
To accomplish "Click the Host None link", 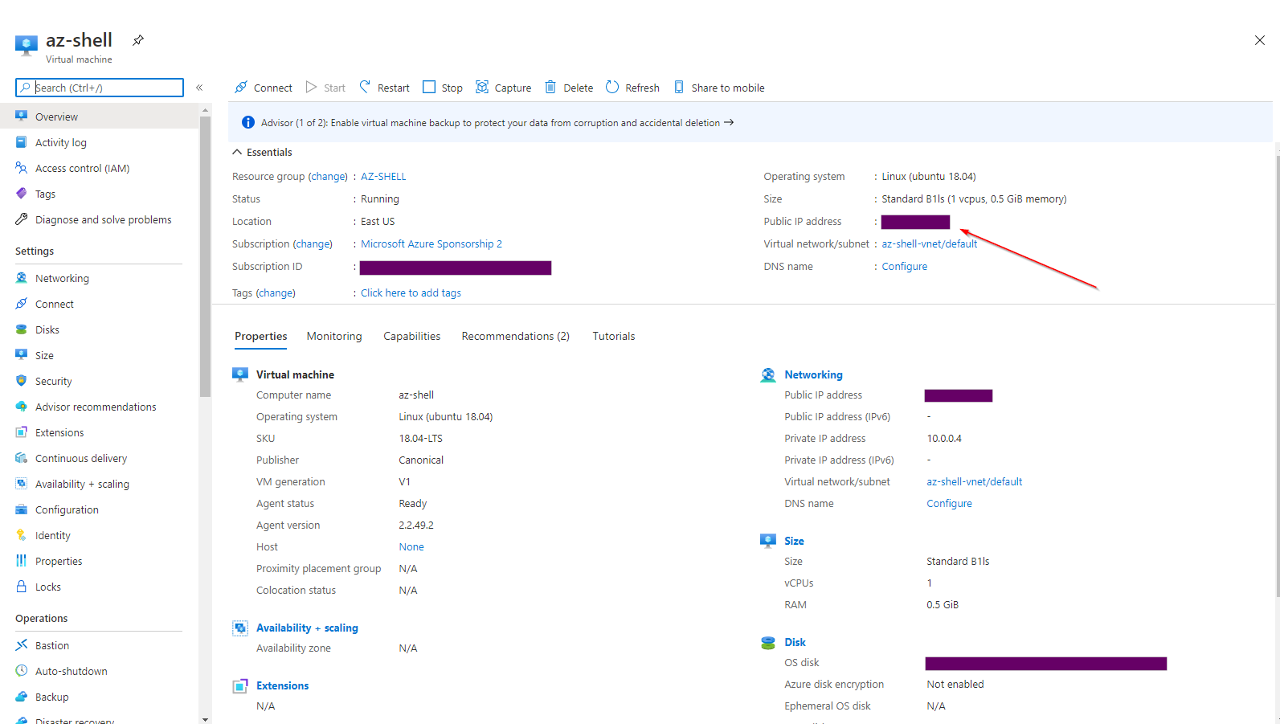I will coord(411,547).
